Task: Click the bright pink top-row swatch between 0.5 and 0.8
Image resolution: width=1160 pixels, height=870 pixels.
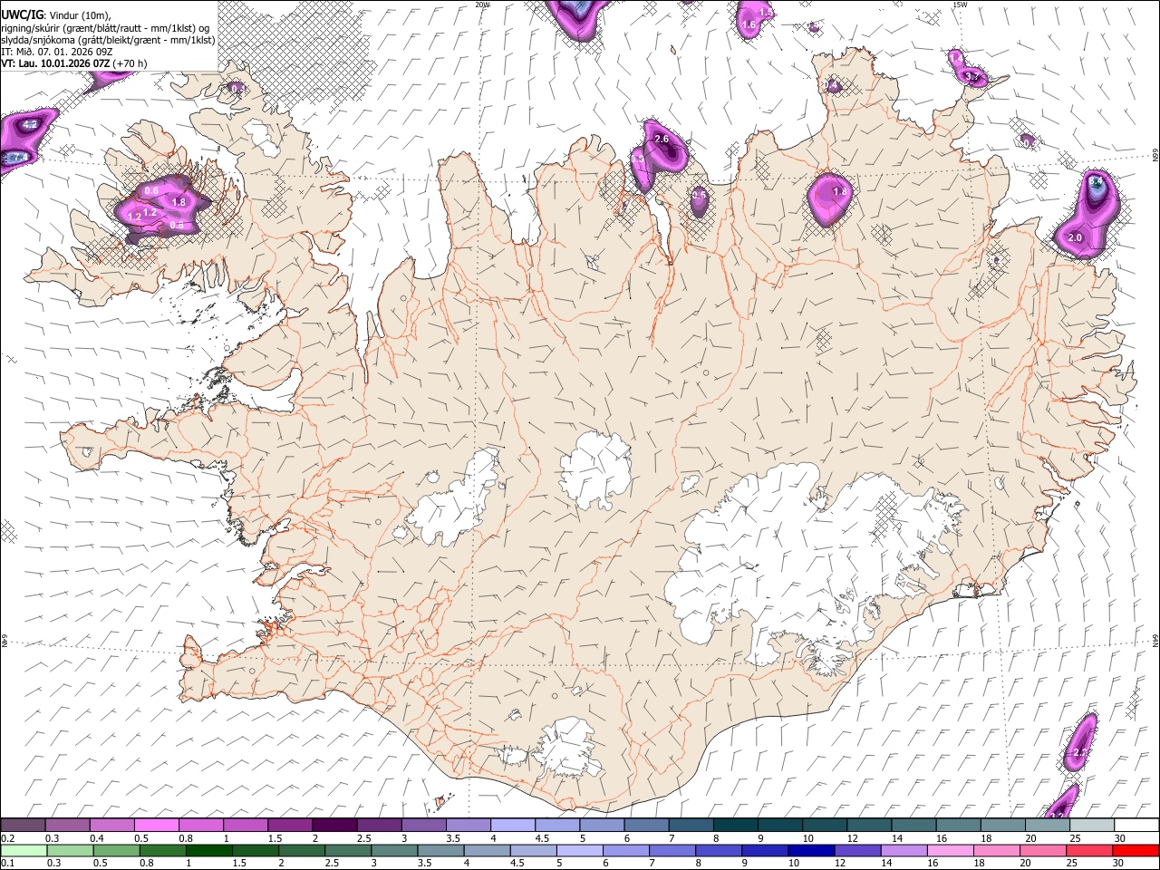Action: pyautogui.click(x=156, y=825)
